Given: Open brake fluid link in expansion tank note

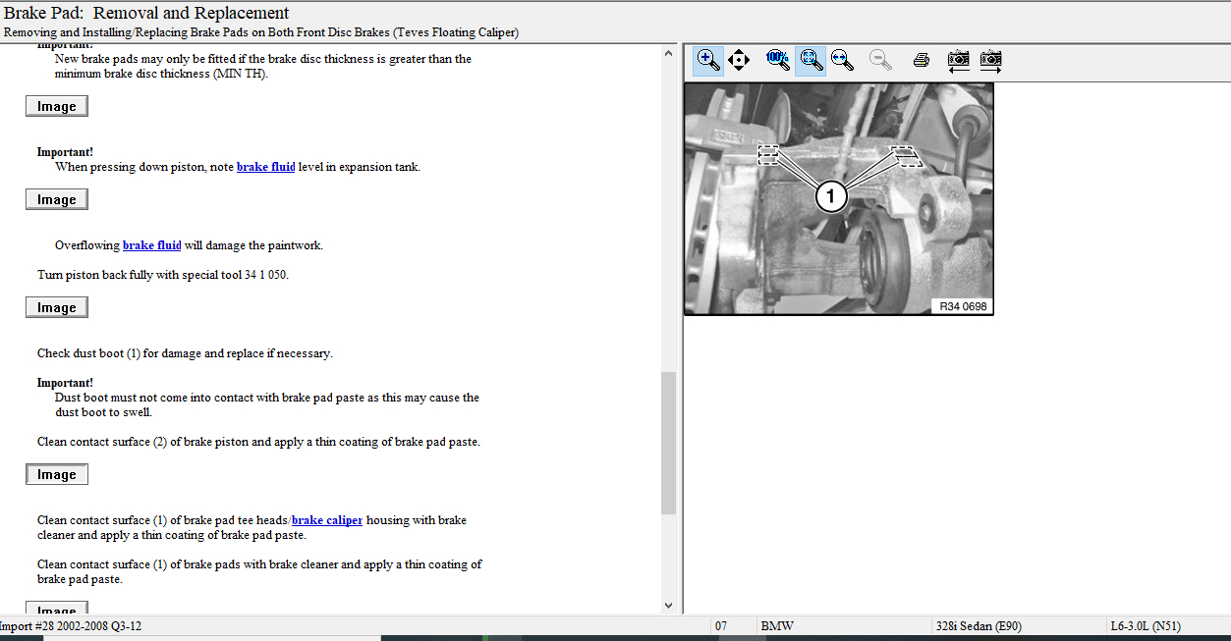Looking at the screenshot, I should coord(265,167).
